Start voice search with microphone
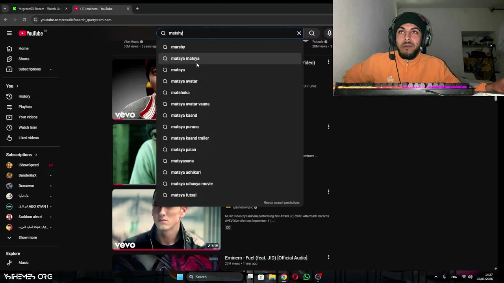The width and height of the screenshot is (504, 283). (x=329, y=33)
